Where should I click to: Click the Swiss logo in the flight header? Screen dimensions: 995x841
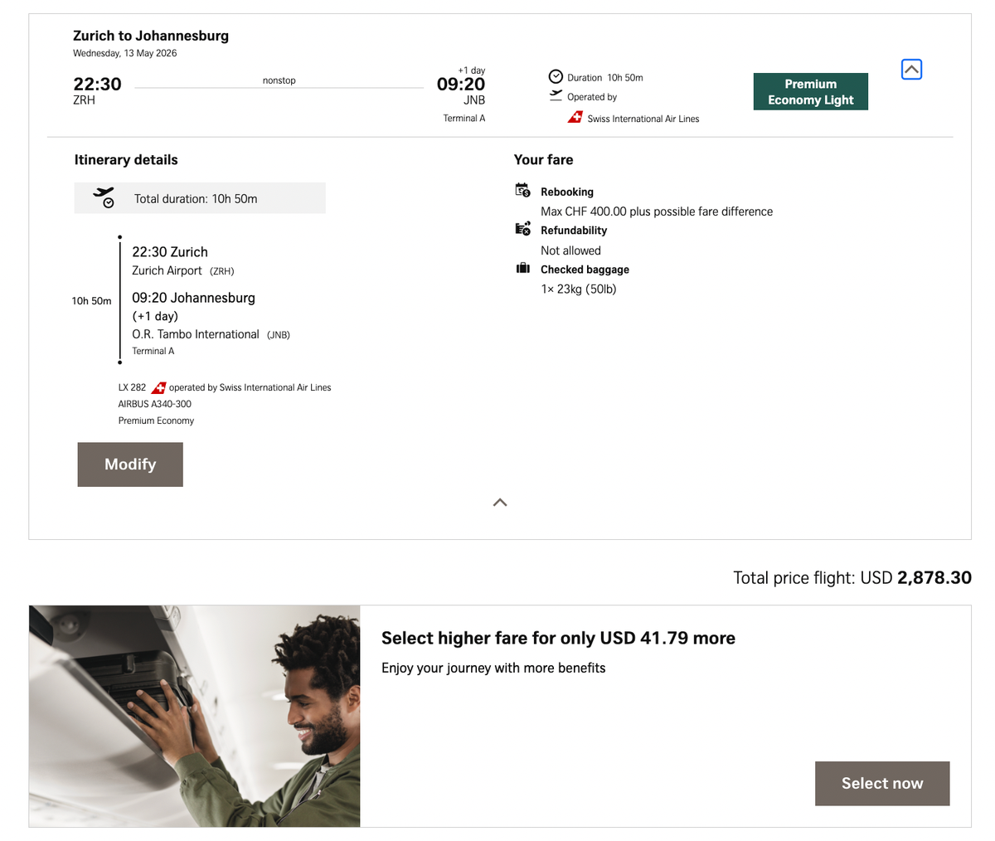tap(575, 117)
